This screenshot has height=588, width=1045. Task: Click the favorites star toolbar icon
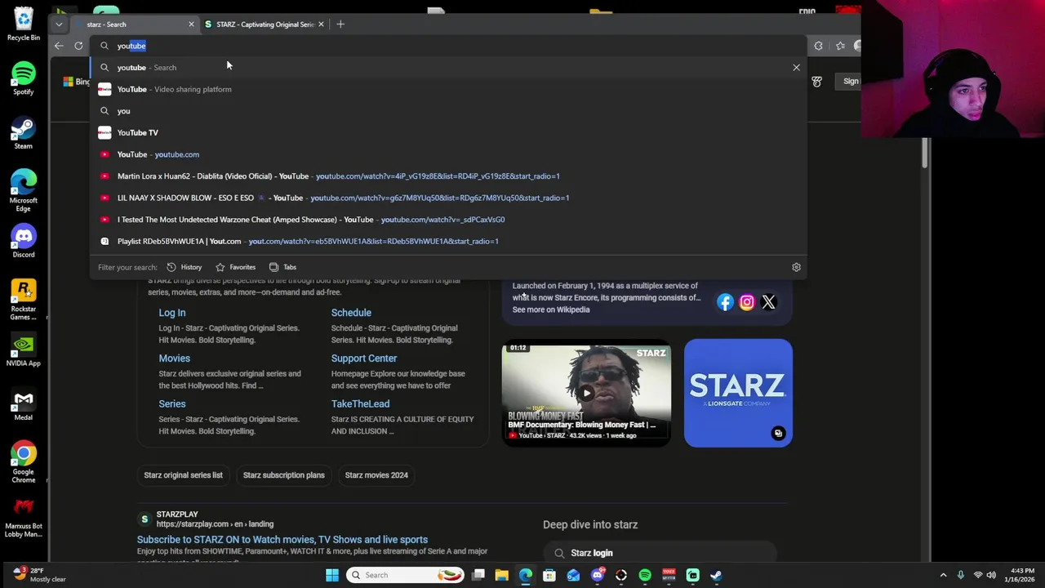840,46
